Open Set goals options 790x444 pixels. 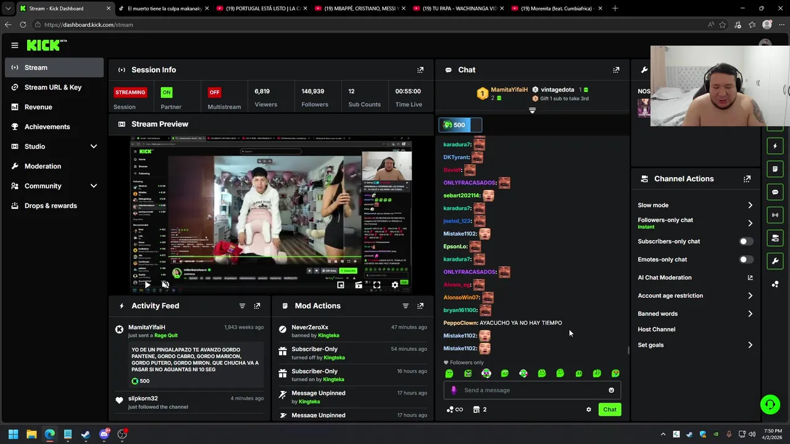click(696, 345)
